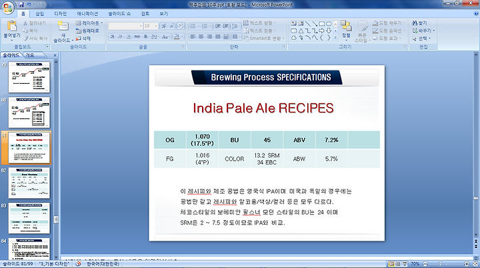Toggle center text alignment
The height and width of the screenshot is (268, 480).
click(201, 37)
